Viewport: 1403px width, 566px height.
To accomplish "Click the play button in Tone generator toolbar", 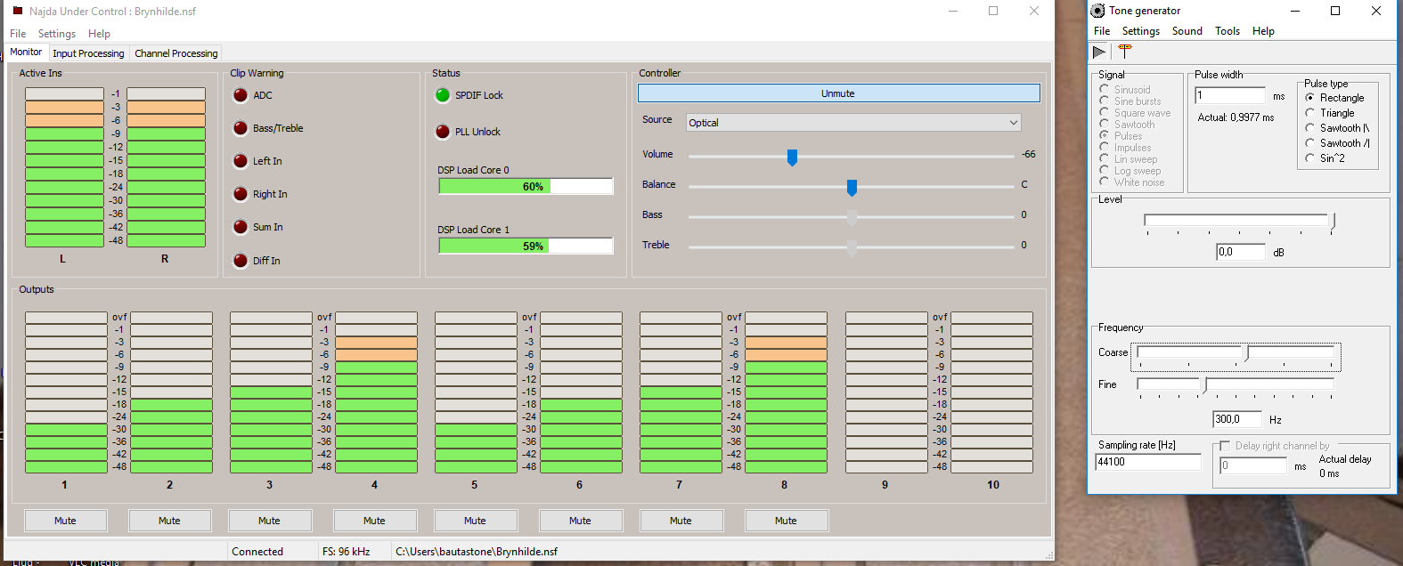I will (x=1099, y=52).
